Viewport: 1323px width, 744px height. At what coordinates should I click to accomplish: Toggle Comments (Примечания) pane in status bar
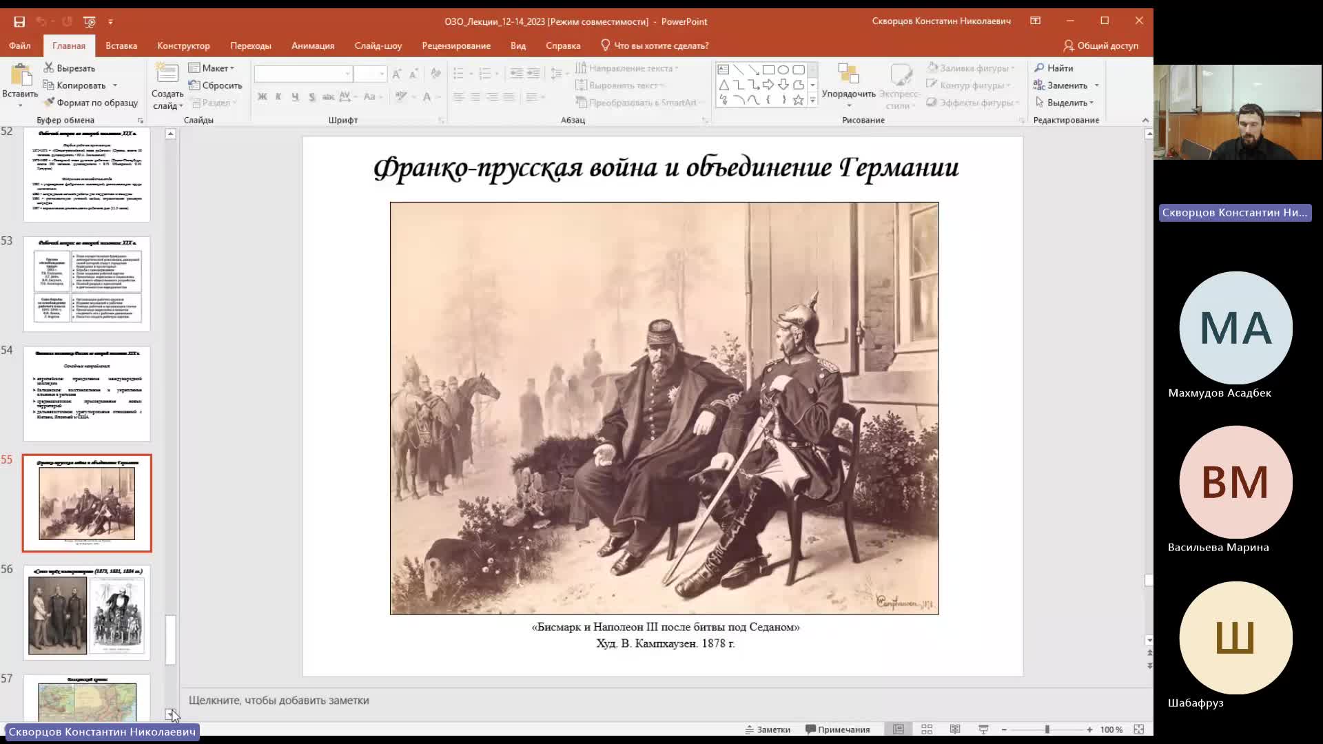pos(838,730)
